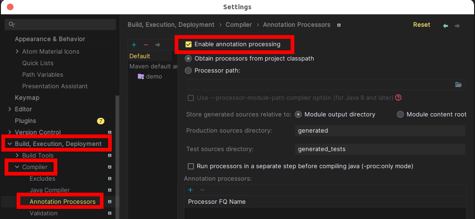Select the Java Compiler settings item

tap(50, 190)
